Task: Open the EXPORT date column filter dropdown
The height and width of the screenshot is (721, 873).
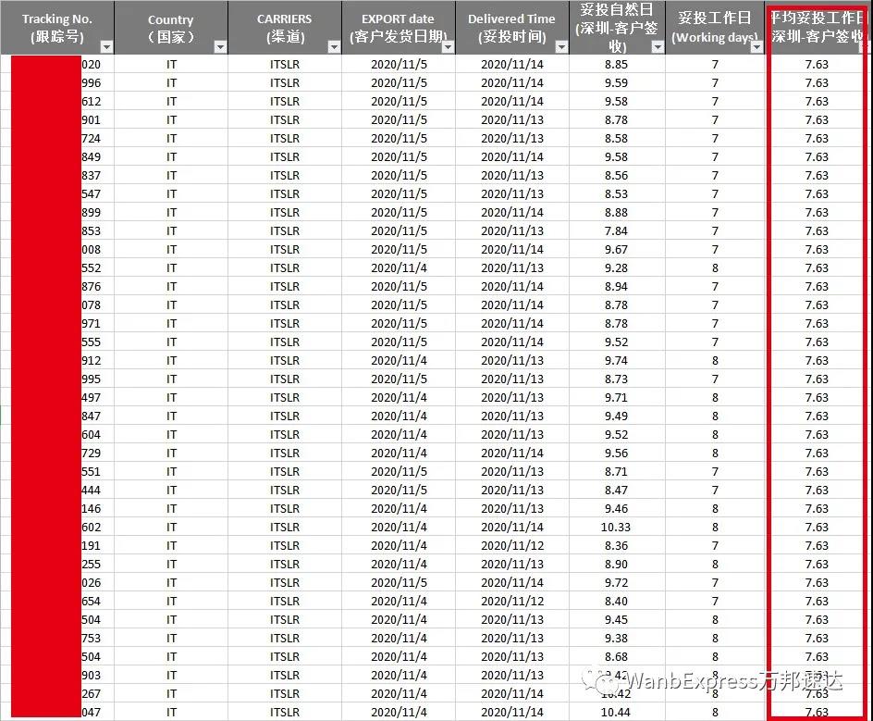Action: 449,47
